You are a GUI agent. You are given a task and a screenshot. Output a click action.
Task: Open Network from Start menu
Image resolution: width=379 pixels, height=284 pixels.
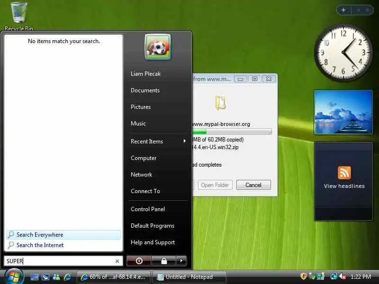pyautogui.click(x=141, y=175)
